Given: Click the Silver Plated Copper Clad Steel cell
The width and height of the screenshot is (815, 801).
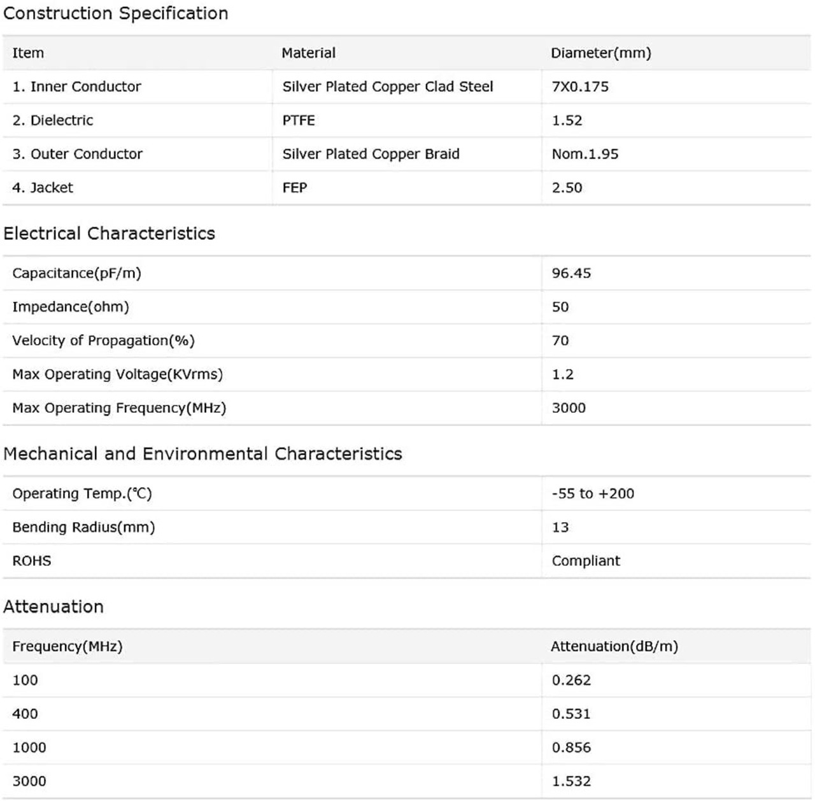Looking at the screenshot, I should (388, 87).
